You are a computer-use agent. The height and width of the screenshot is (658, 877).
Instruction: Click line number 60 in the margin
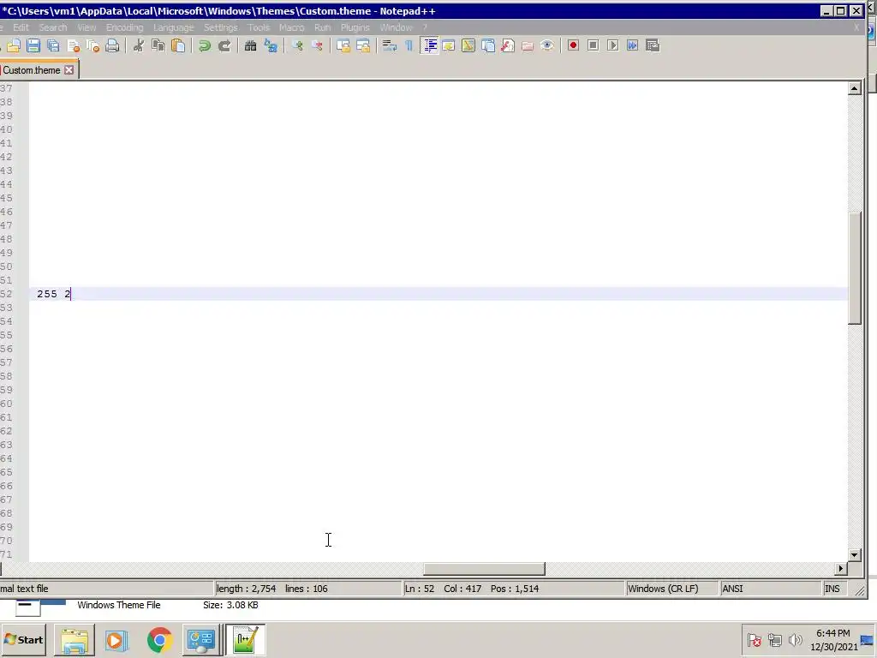coord(6,404)
